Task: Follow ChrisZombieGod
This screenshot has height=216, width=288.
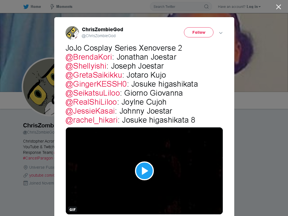Action: tap(199, 32)
